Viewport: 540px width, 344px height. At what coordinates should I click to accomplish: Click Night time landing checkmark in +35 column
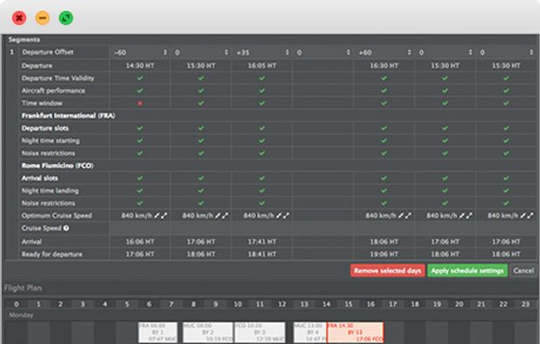click(x=262, y=190)
